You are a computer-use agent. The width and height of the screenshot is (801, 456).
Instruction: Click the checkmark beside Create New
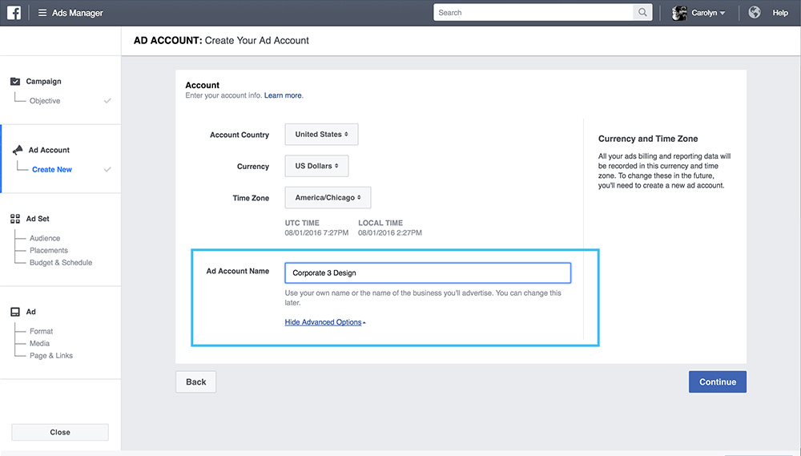[107, 169]
